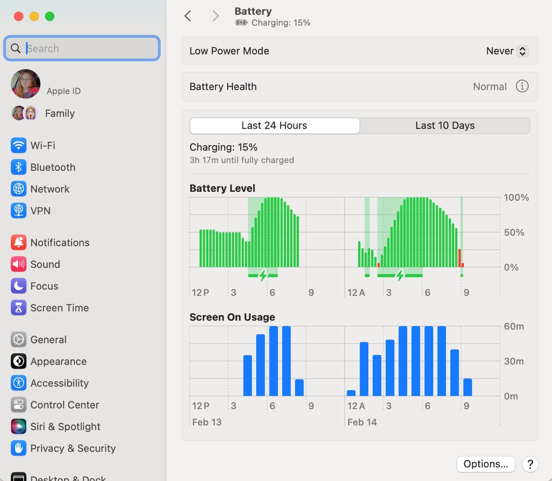
Task: Open Control Center icon
Action: pyautogui.click(x=19, y=405)
